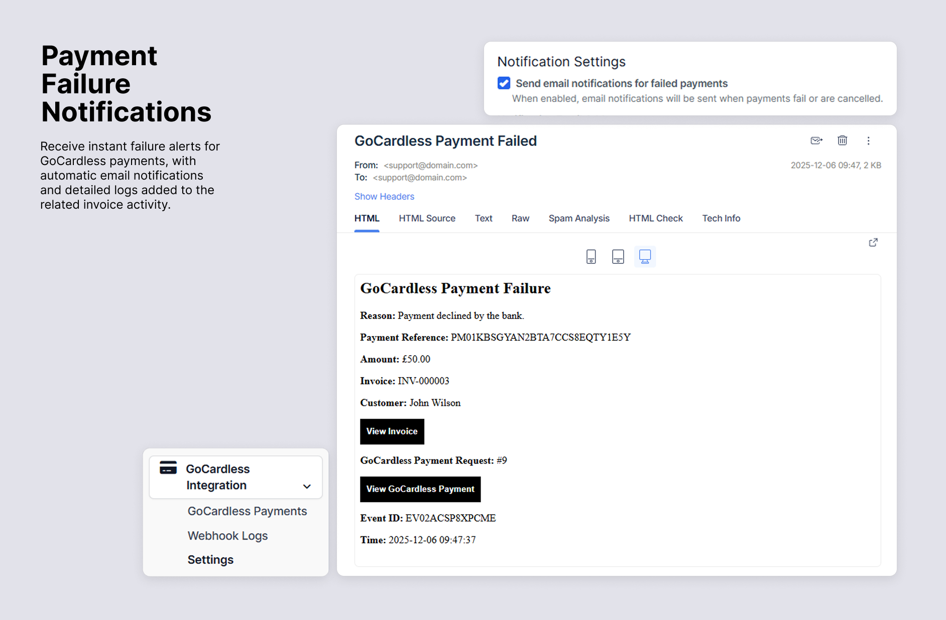Open the Spam Analysis tab
This screenshot has width=946, height=620.
[x=578, y=218]
